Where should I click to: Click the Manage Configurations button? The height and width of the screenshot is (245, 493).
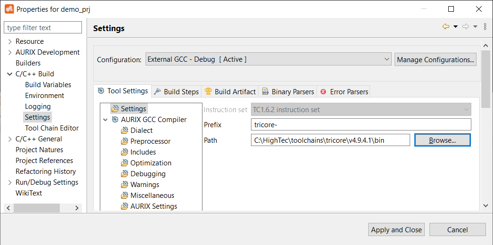(x=436, y=59)
